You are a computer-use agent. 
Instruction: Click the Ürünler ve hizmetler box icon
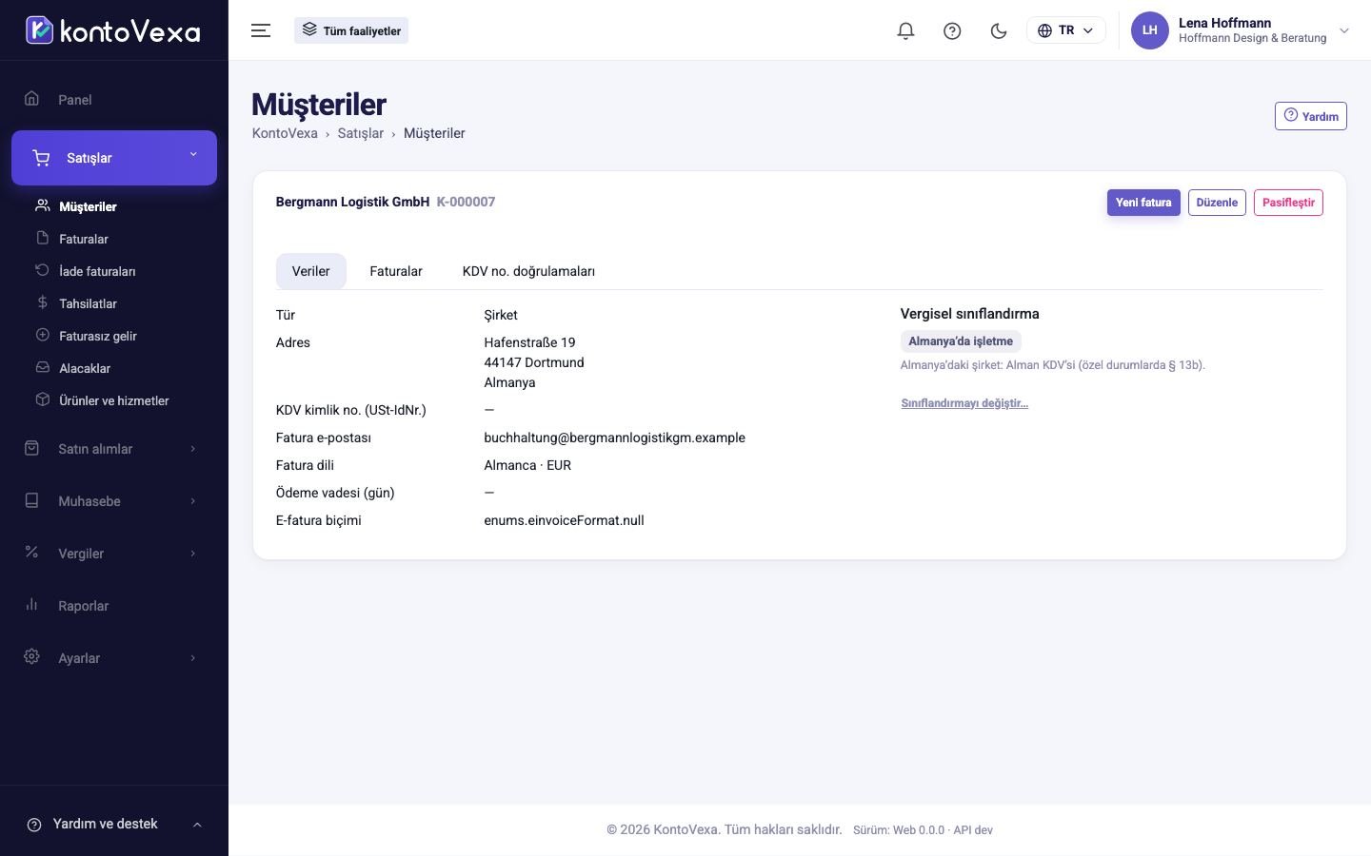tap(42, 399)
